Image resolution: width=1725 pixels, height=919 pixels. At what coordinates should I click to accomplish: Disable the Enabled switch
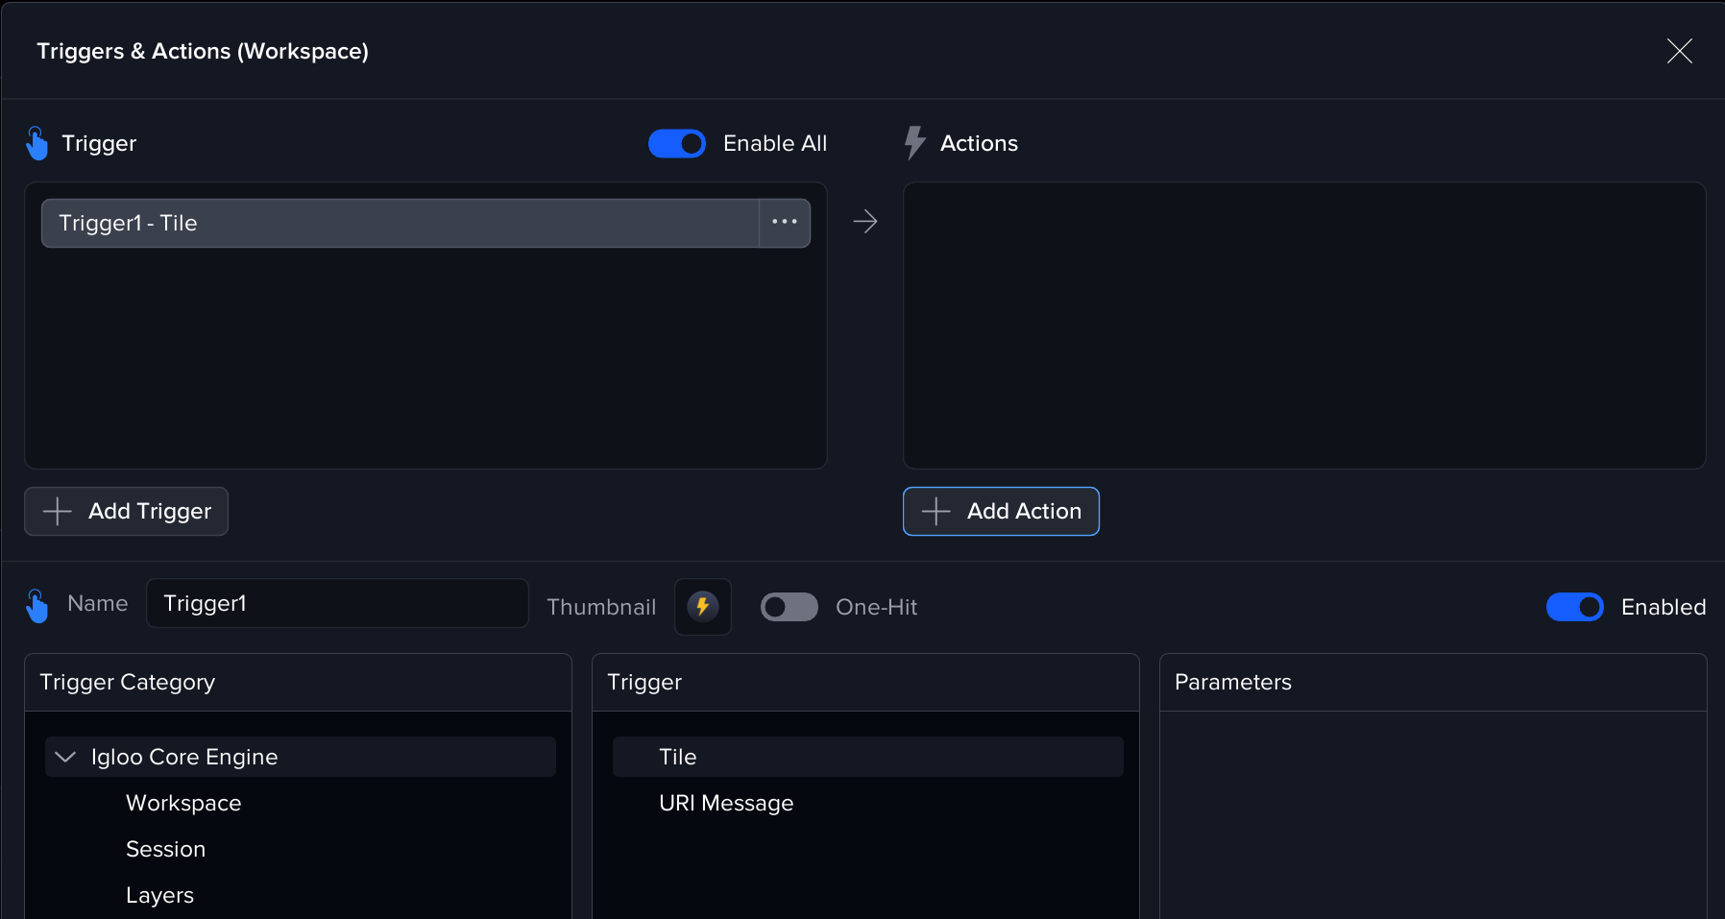1574,607
